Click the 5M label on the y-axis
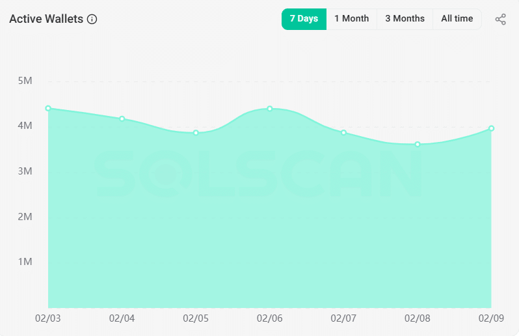The image size is (519, 336). [25, 81]
